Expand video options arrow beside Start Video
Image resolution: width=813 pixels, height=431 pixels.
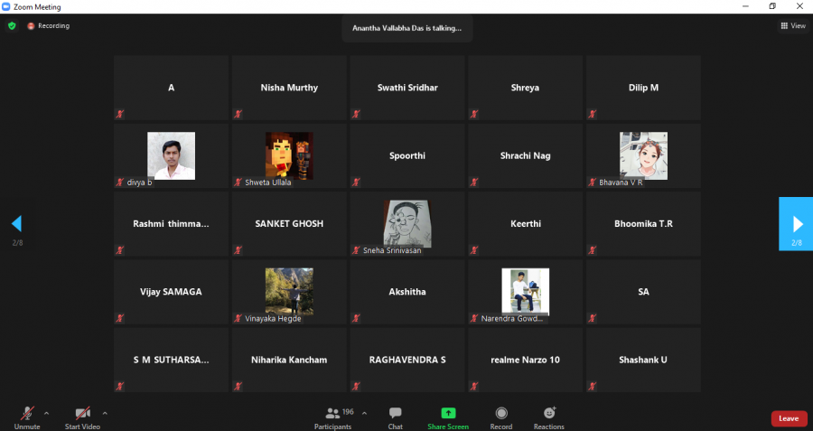point(105,413)
